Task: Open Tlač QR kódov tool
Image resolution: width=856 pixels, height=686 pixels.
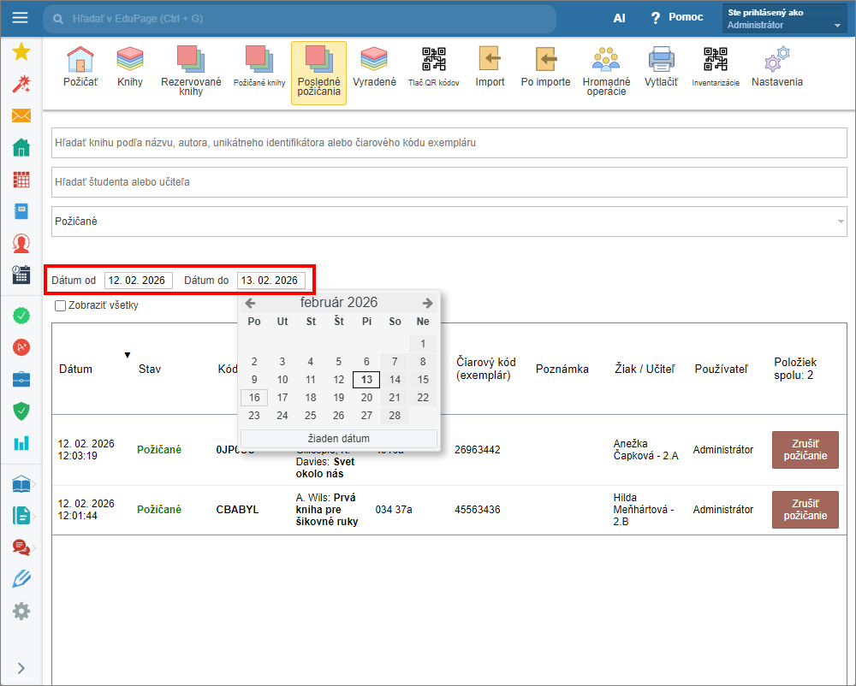Action: (433, 67)
